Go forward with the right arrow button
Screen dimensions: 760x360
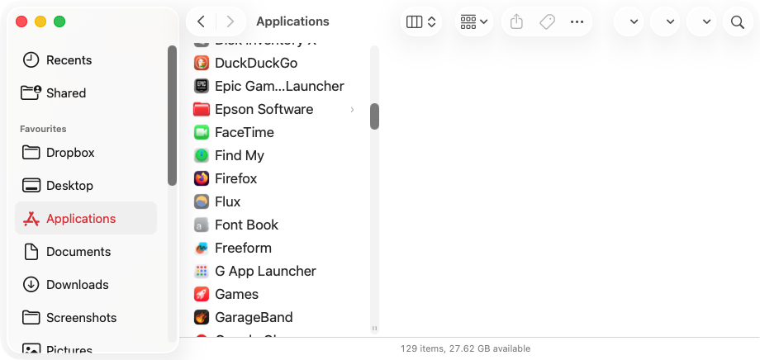click(230, 21)
